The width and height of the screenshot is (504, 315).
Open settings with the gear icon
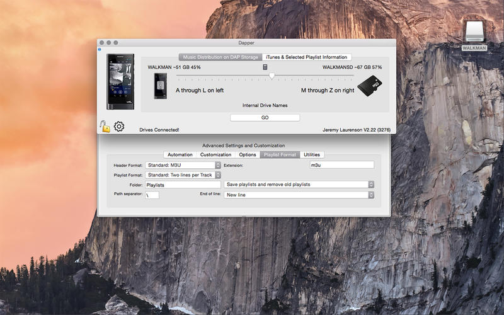[119, 127]
